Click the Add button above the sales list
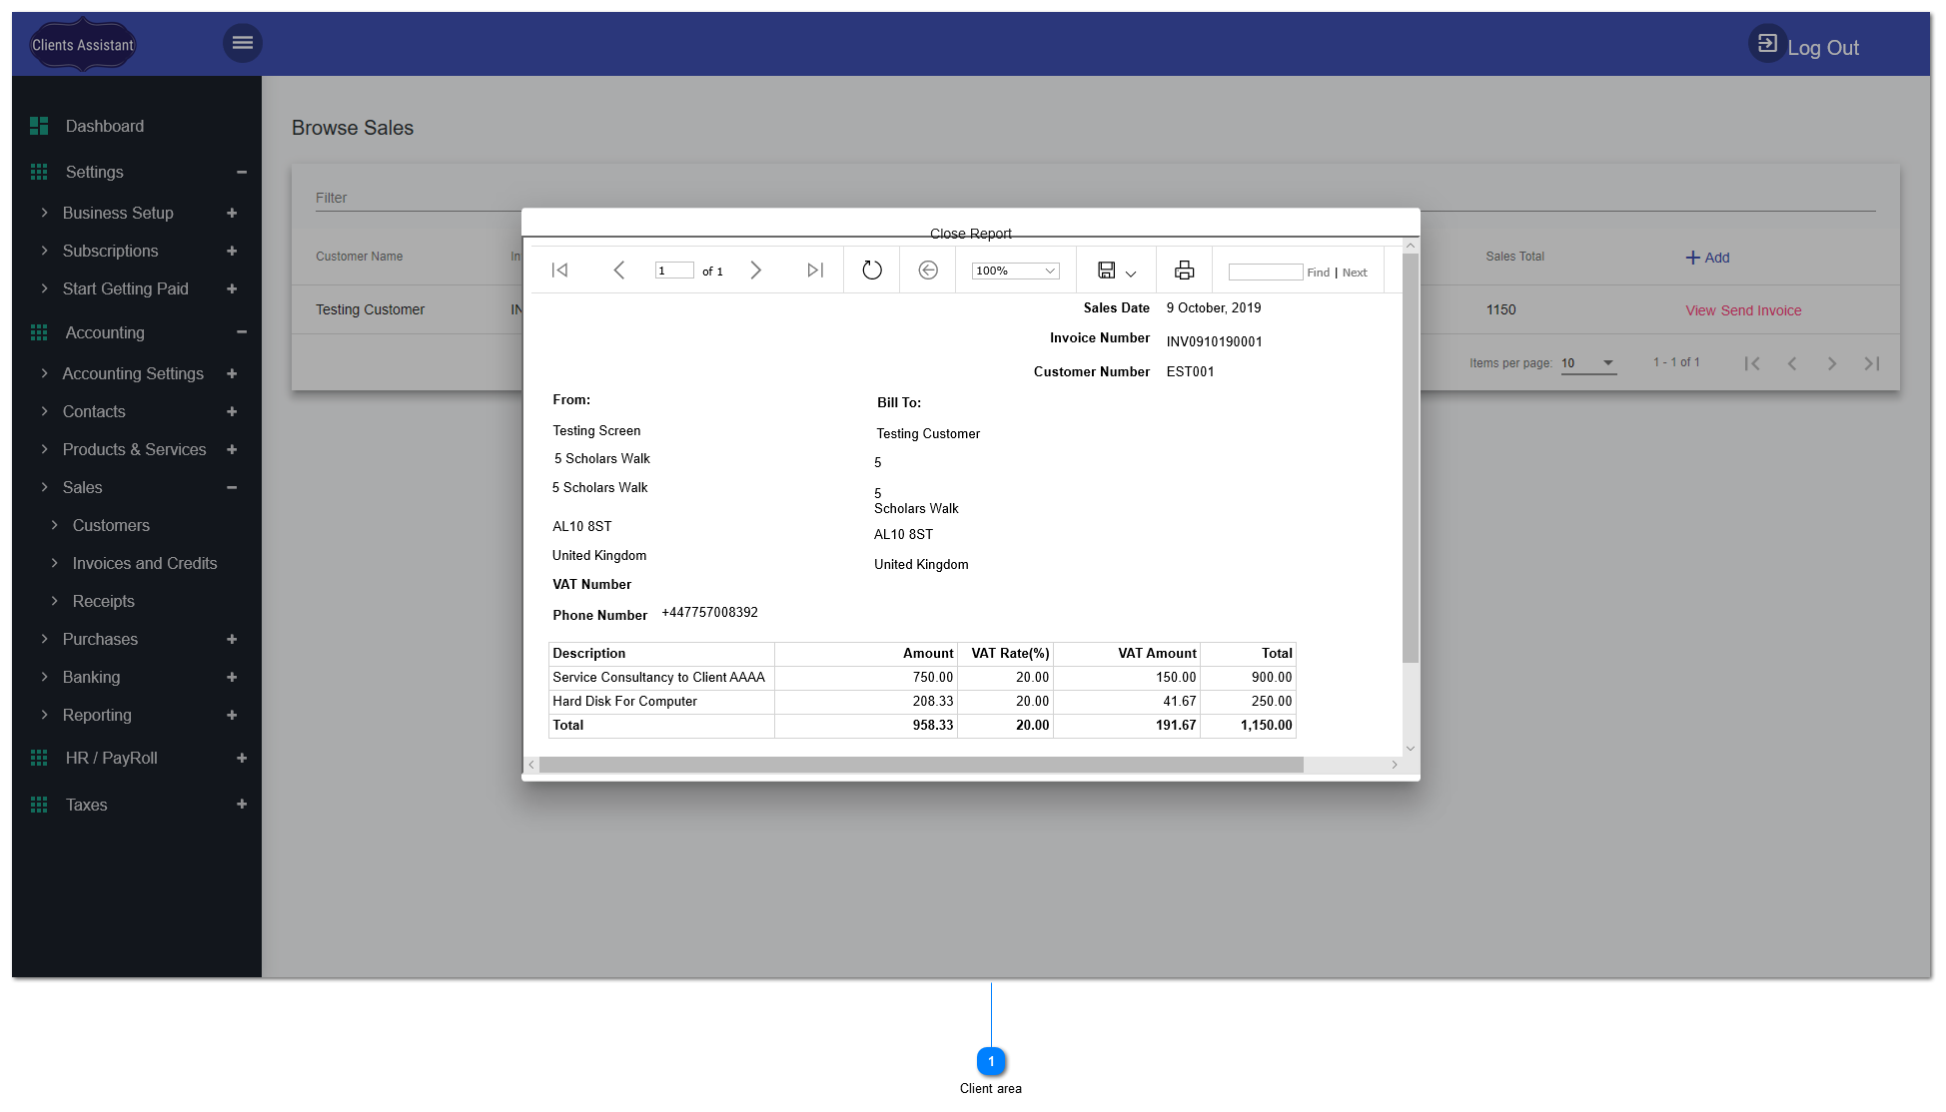 coord(1707,258)
